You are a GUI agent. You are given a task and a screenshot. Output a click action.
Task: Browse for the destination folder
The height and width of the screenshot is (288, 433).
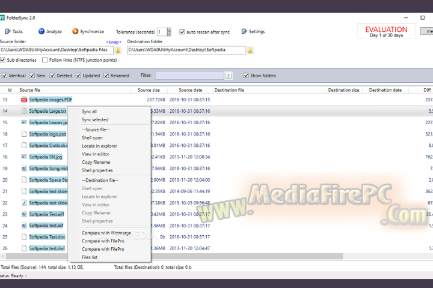coord(250,50)
